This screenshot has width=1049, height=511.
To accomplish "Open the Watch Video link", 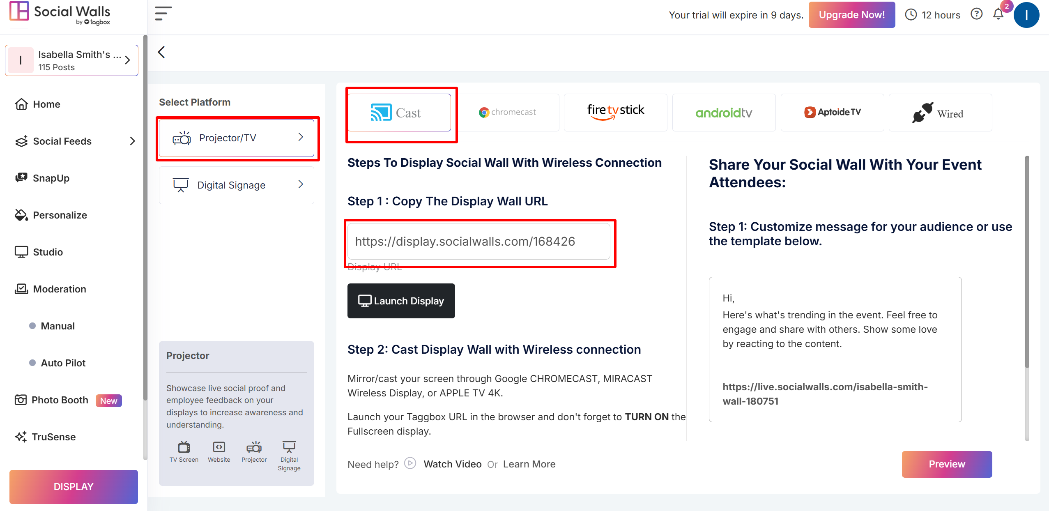I will [x=453, y=464].
